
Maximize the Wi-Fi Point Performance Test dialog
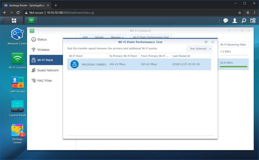(206, 42)
